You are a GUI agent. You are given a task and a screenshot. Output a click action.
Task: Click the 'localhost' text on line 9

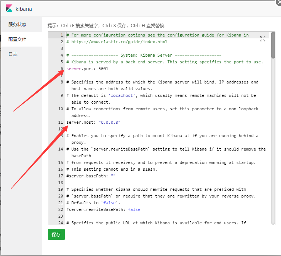[122, 95]
